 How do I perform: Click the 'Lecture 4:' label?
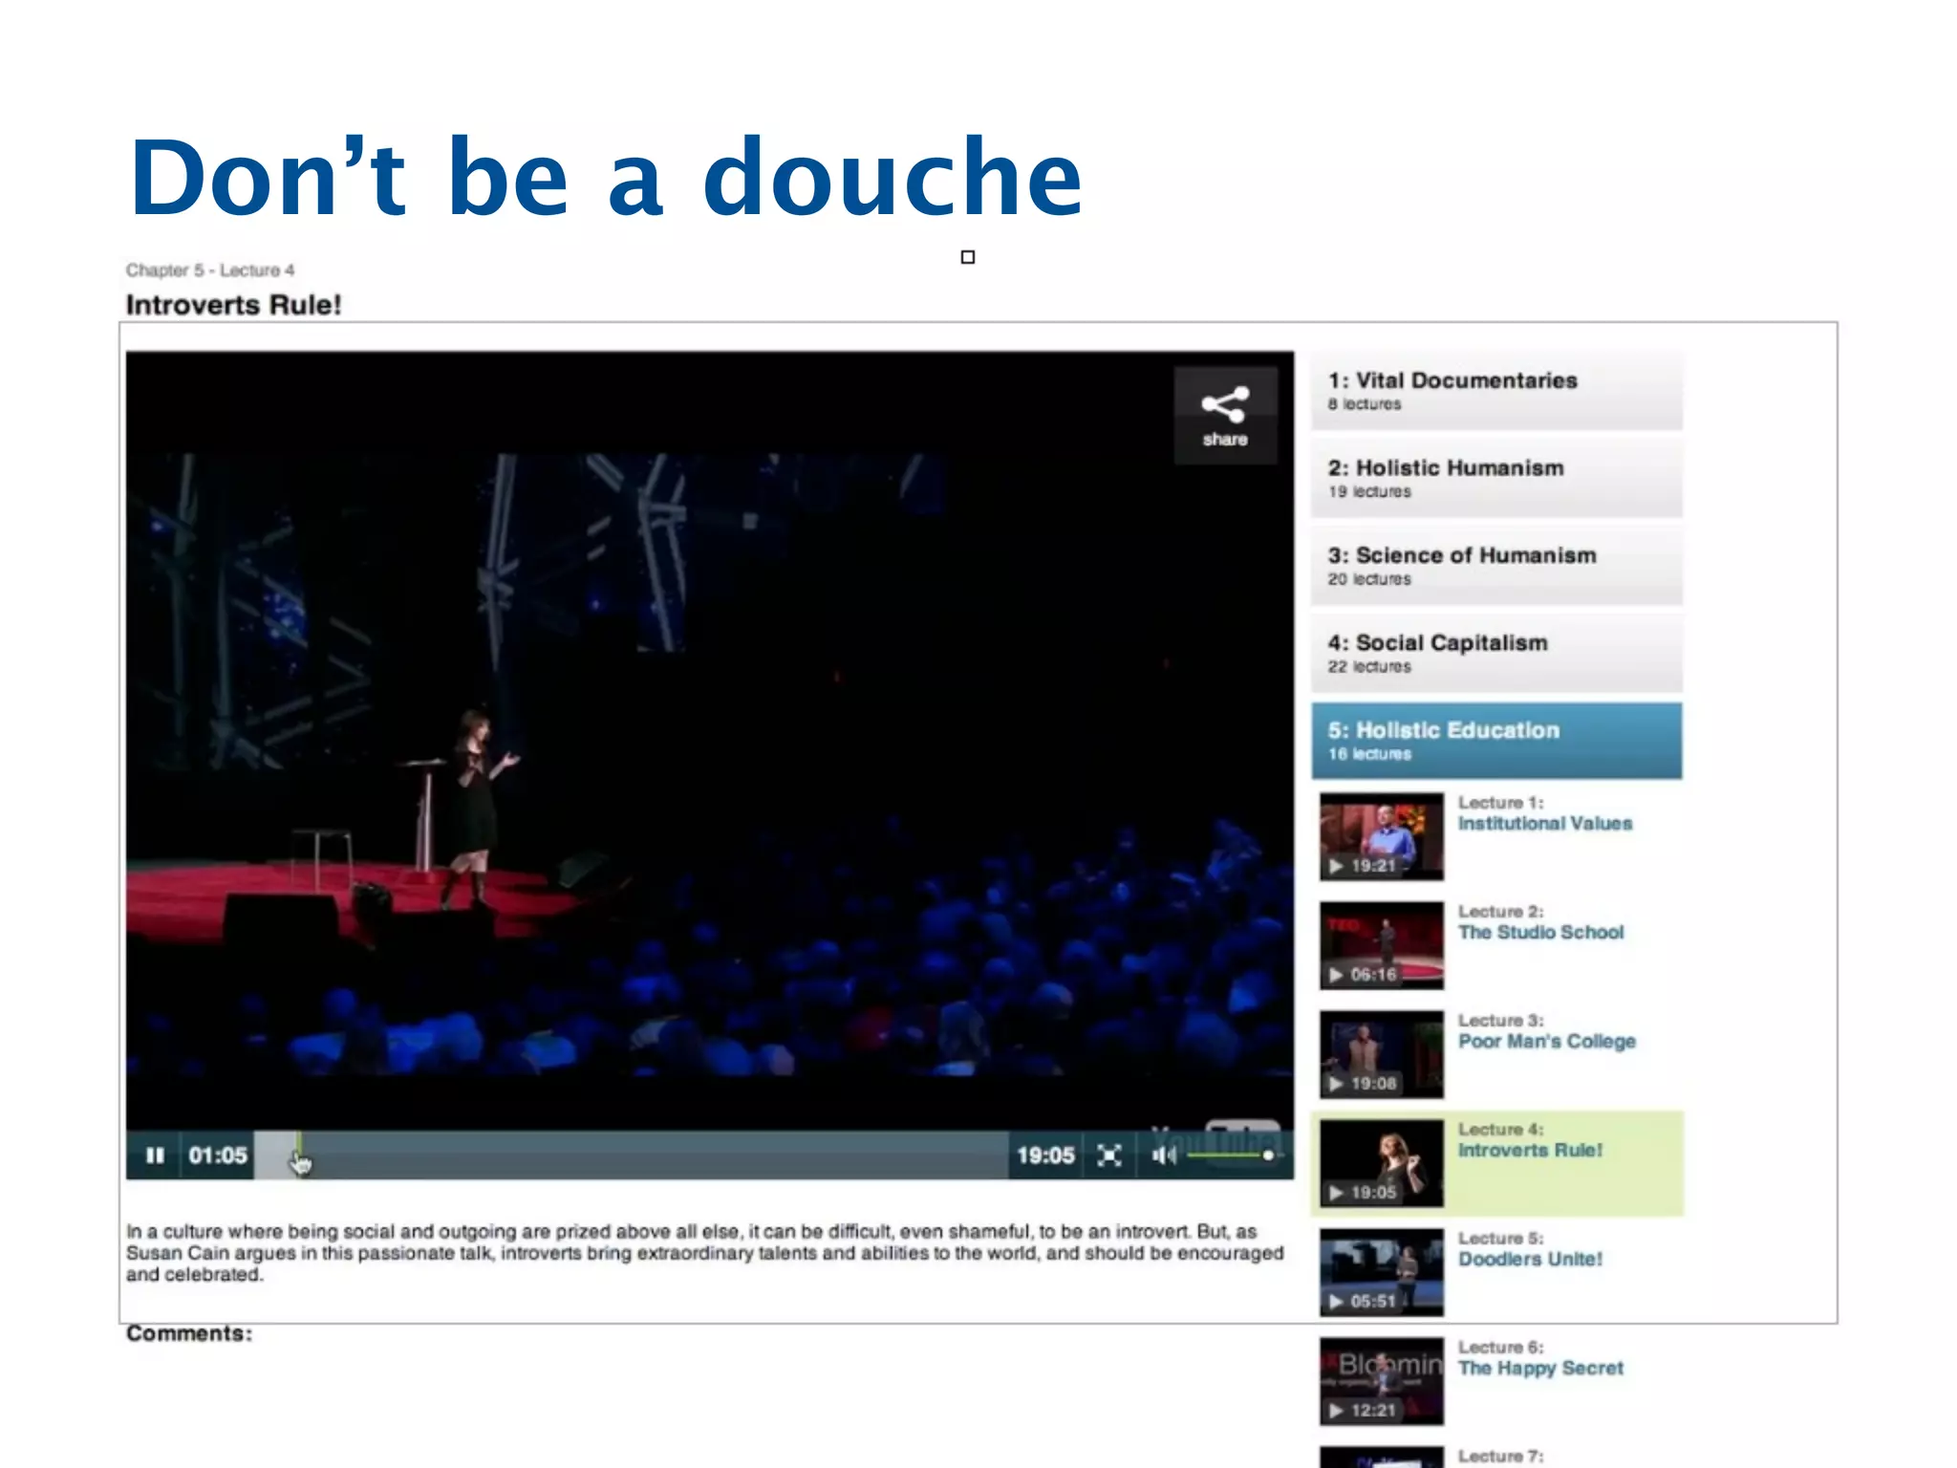coord(1500,1129)
